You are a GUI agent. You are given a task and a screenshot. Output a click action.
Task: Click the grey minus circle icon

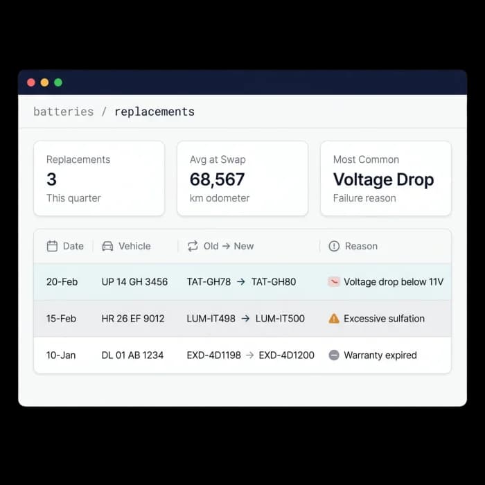tap(334, 355)
